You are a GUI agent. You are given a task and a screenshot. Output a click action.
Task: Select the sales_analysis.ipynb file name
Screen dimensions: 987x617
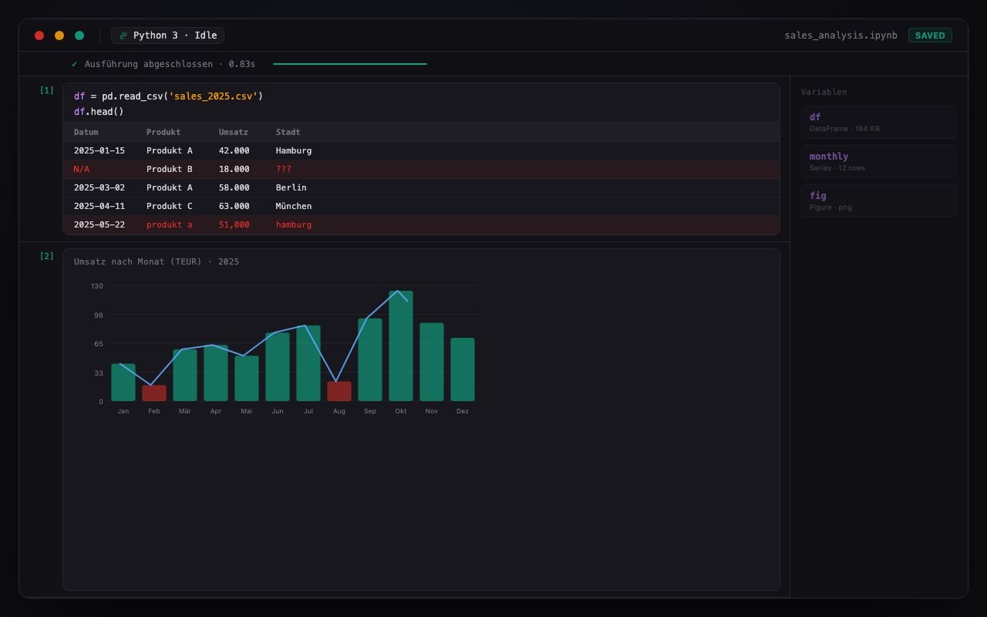840,35
